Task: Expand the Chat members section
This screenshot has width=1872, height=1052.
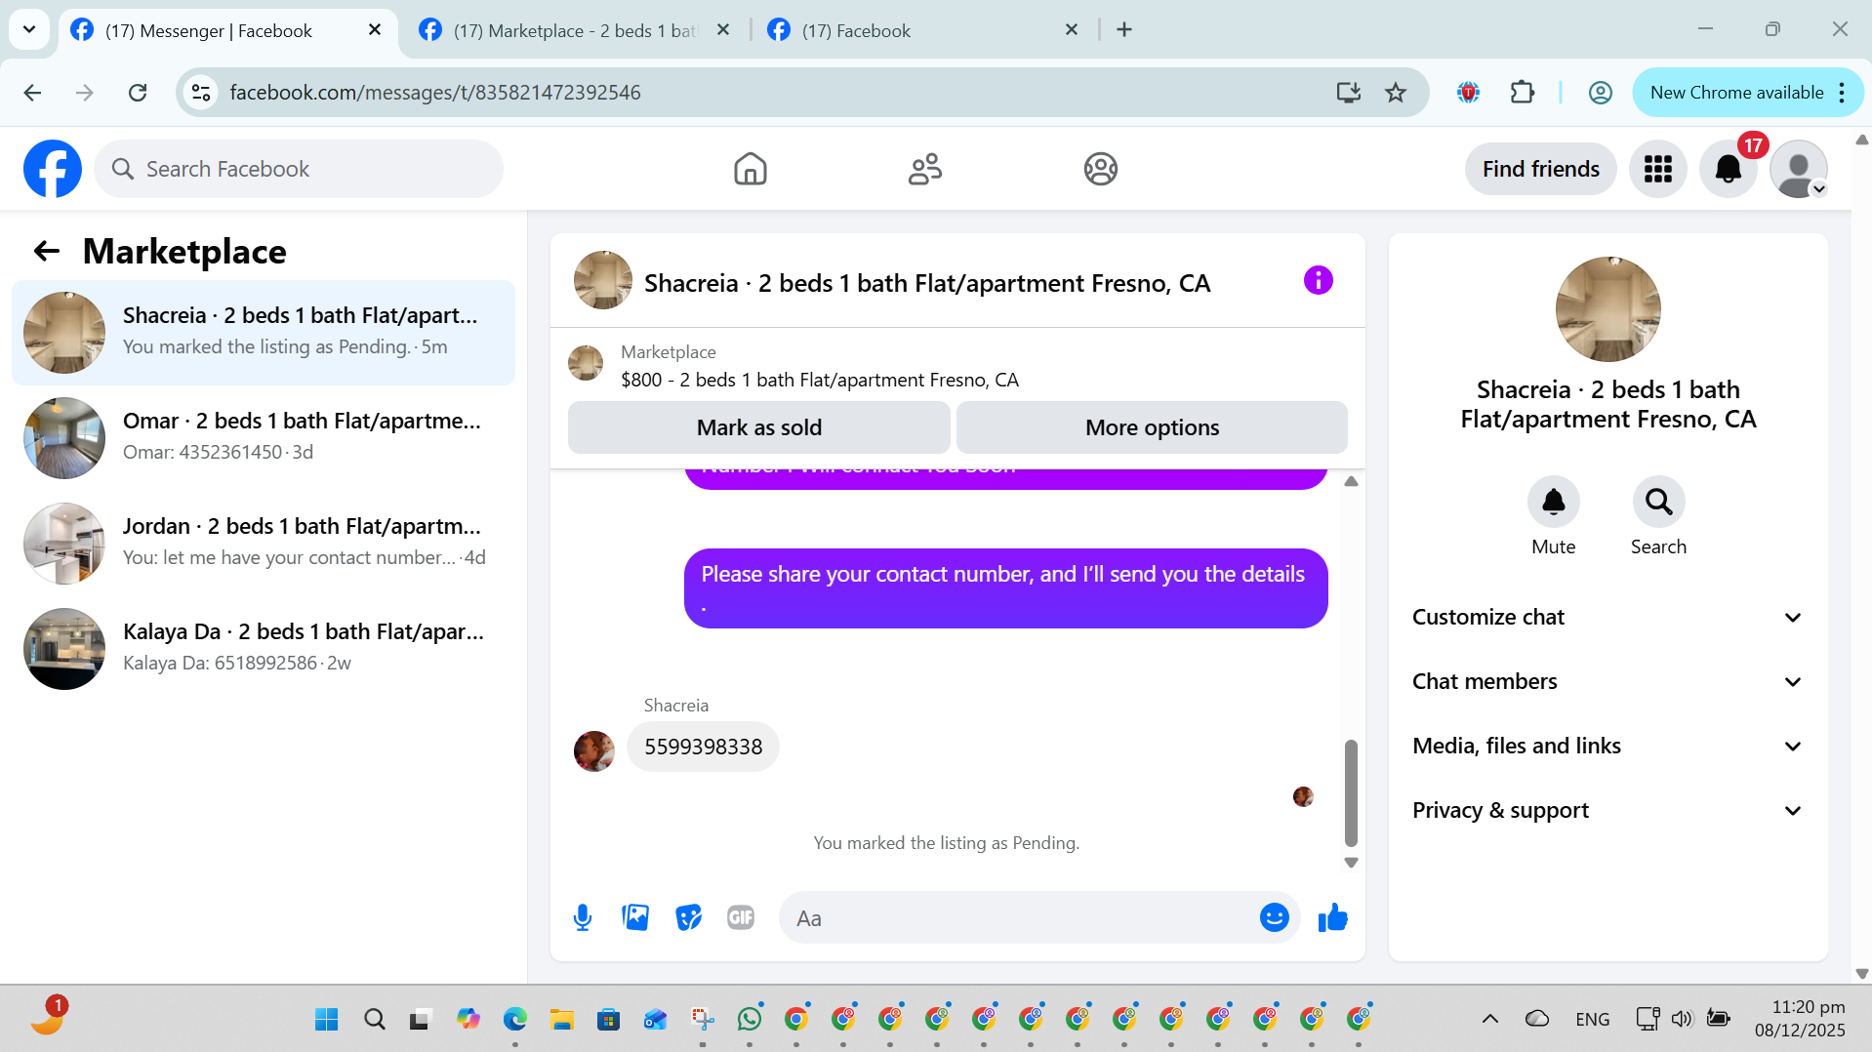Action: tap(1607, 681)
